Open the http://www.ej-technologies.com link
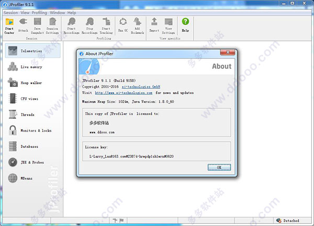The width and height of the screenshot is (314, 226). pos(124,93)
